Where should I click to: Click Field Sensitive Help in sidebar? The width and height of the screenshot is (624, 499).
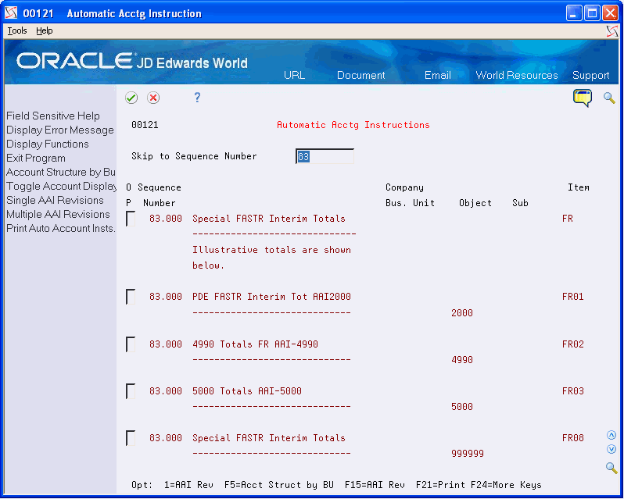click(x=53, y=116)
